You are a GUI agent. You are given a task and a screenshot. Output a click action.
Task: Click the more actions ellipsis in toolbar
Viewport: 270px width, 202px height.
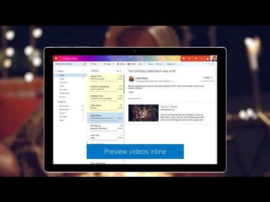point(180,64)
